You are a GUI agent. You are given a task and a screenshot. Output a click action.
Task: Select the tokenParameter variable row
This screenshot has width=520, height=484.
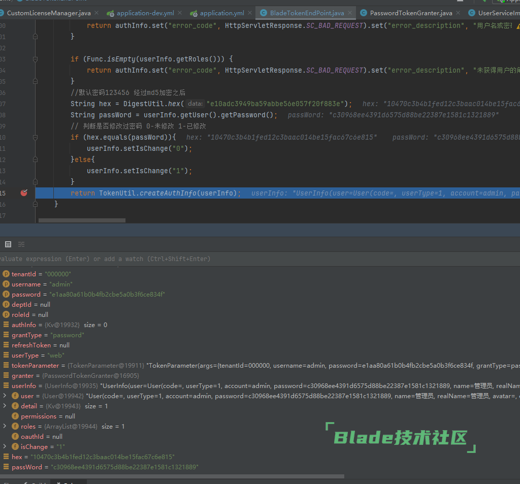pyautogui.click(x=260, y=366)
